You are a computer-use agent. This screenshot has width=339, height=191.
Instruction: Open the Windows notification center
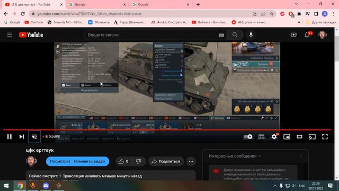[x=331, y=186]
